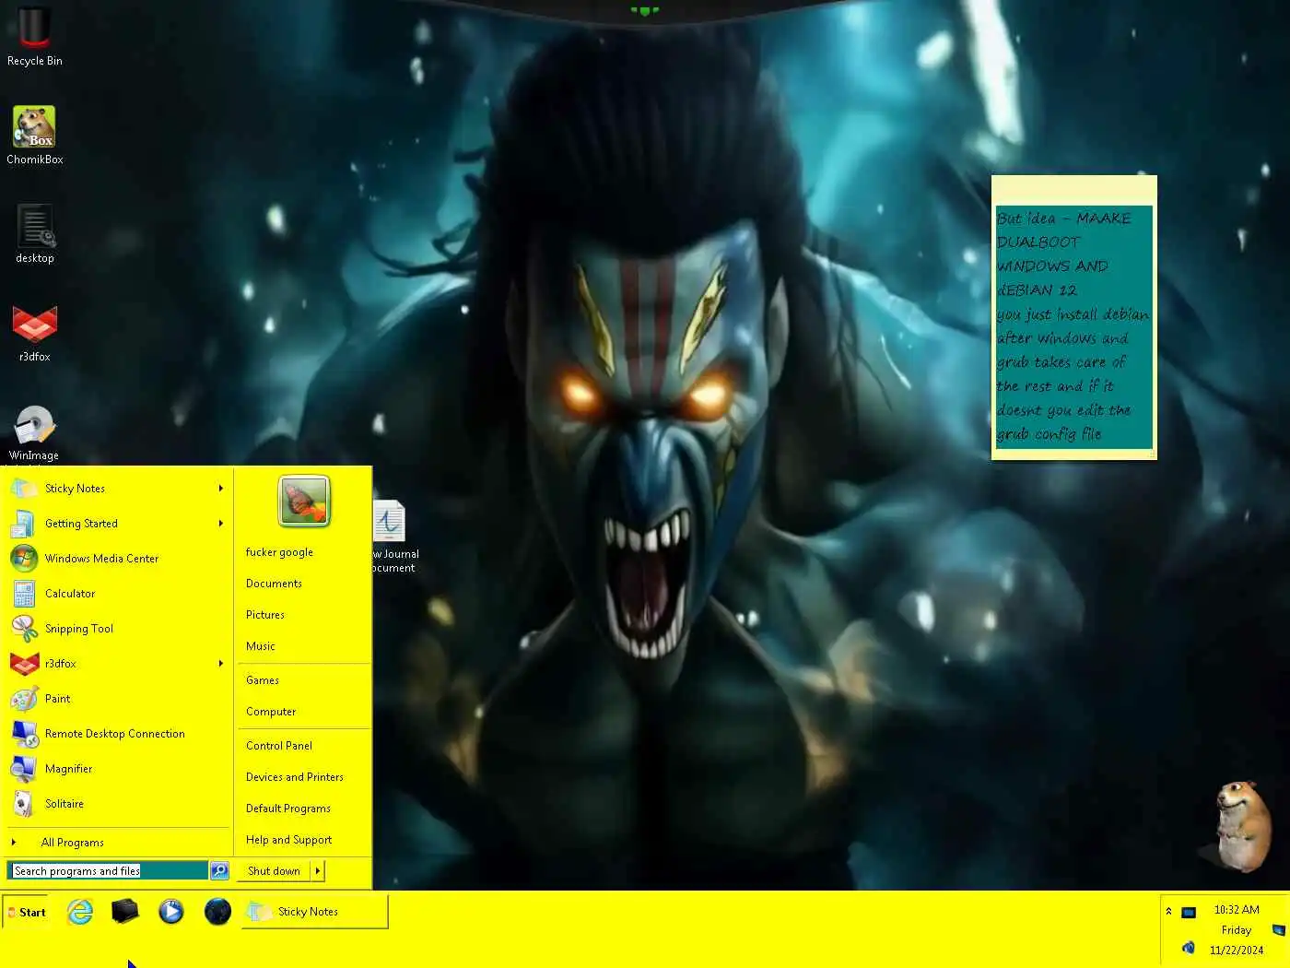Open the ChomikBox desktop shortcut
This screenshot has width=1290, height=968.
(35, 136)
